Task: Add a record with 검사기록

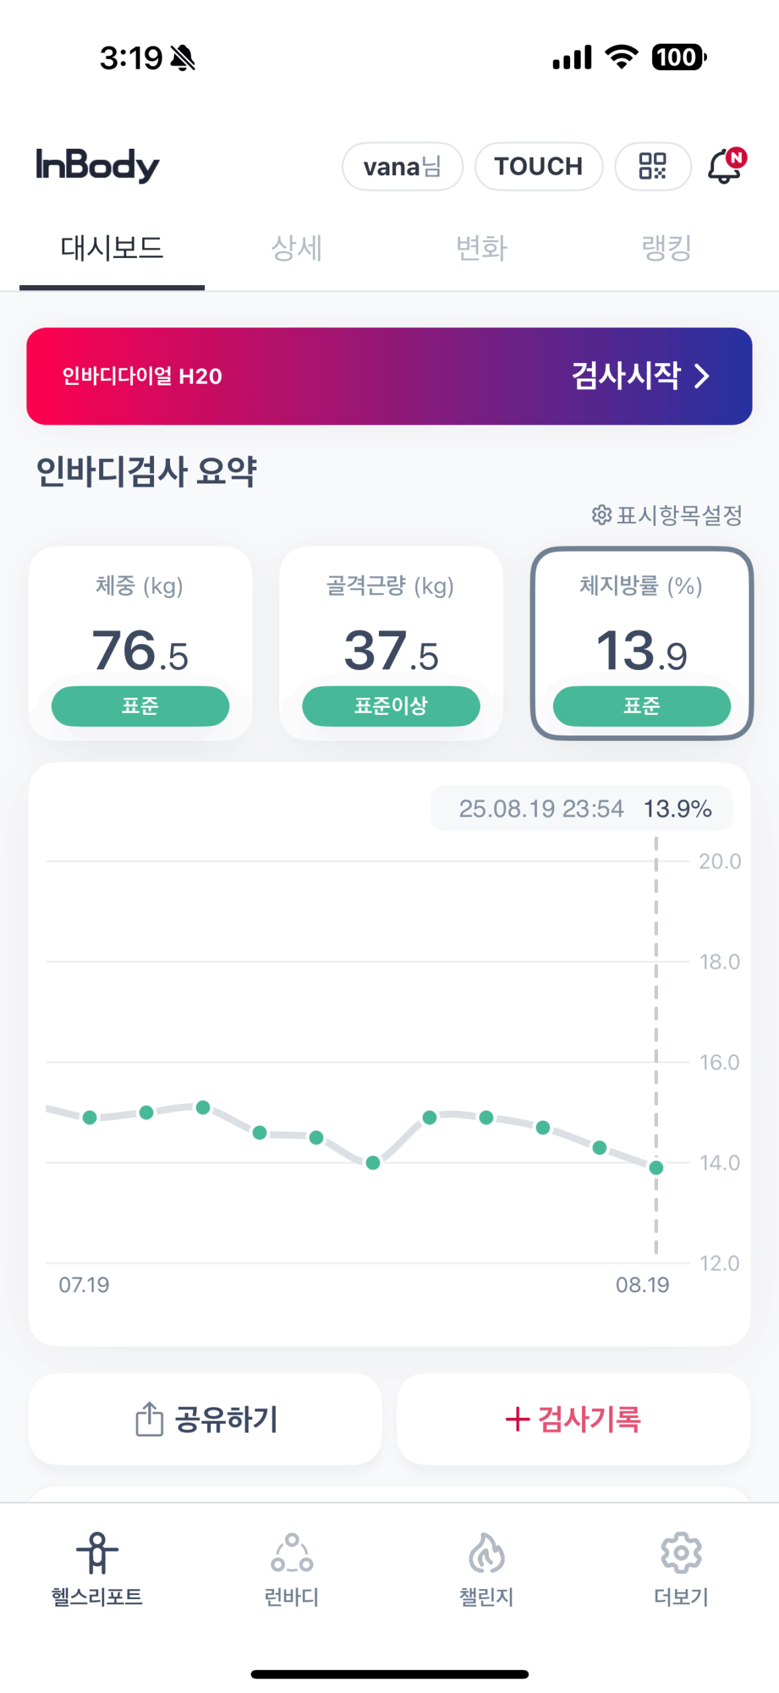Action: (x=573, y=1419)
